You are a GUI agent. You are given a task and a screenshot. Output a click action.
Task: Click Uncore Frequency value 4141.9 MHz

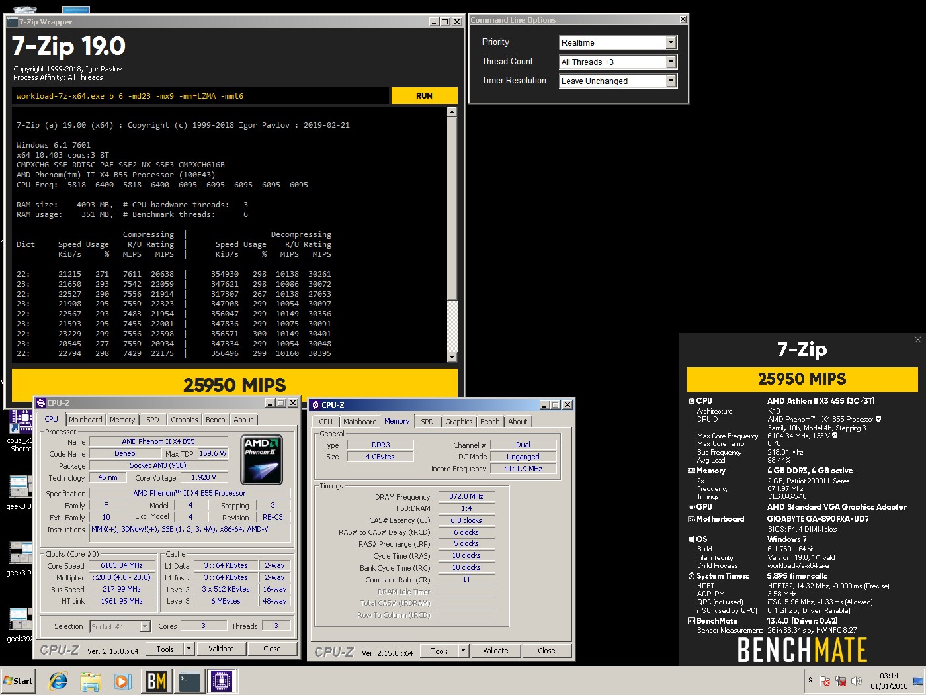(x=523, y=469)
